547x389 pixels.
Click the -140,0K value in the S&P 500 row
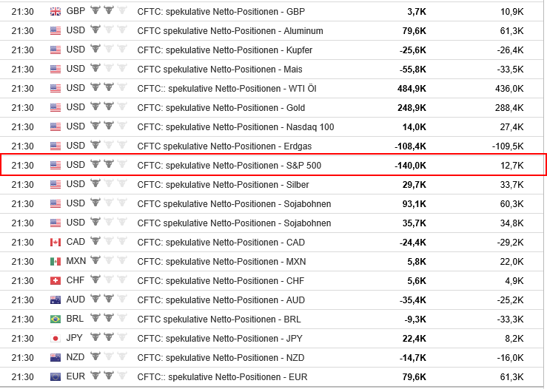[410, 165]
